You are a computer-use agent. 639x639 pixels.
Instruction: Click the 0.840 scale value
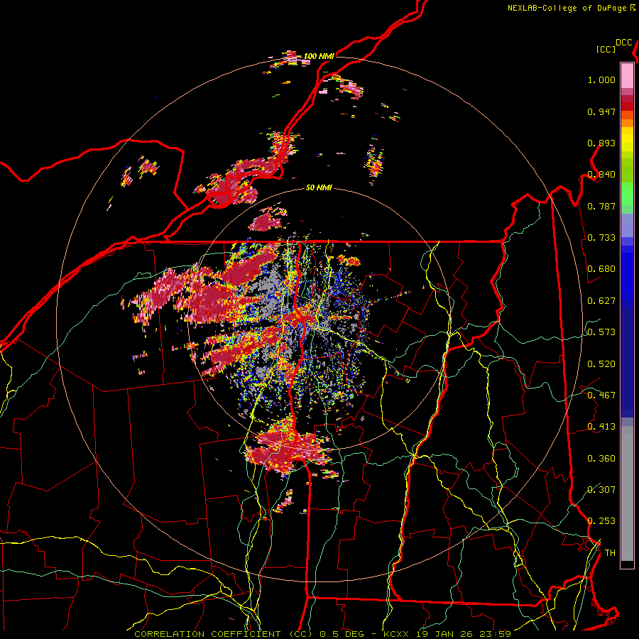pos(601,175)
